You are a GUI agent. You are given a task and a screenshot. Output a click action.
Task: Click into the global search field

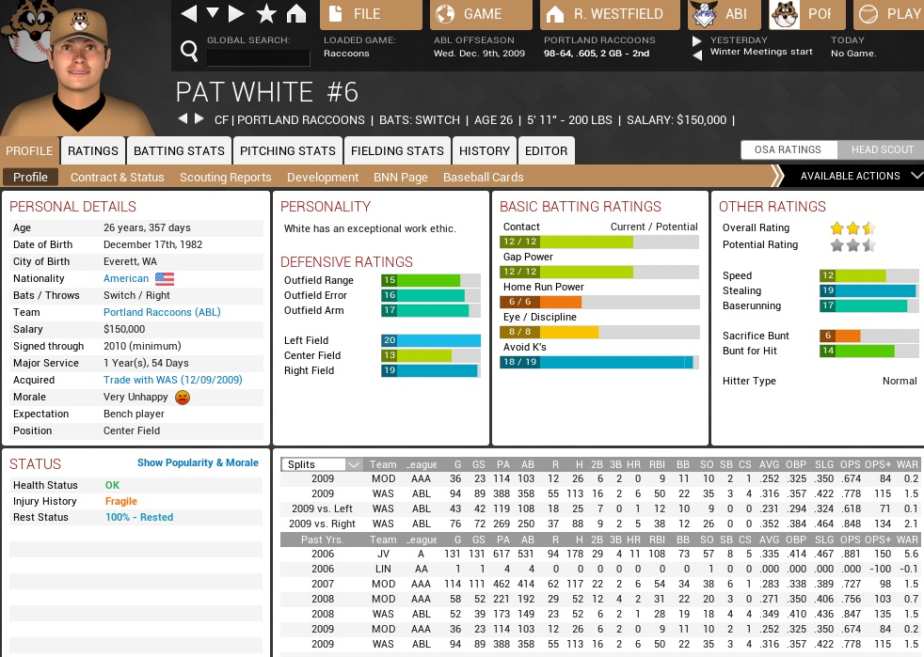(x=258, y=57)
